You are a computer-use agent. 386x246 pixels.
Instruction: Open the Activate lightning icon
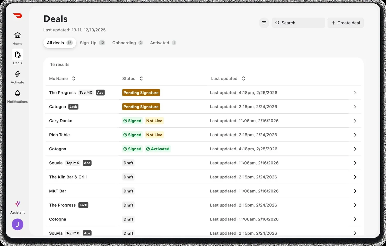(17, 74)
